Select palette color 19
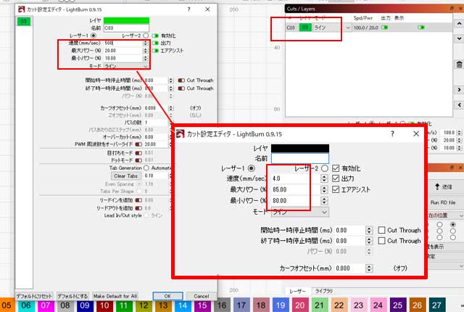The height and width of the screenshot is (312, 464). pyautogui.click(x=281, y=305)
